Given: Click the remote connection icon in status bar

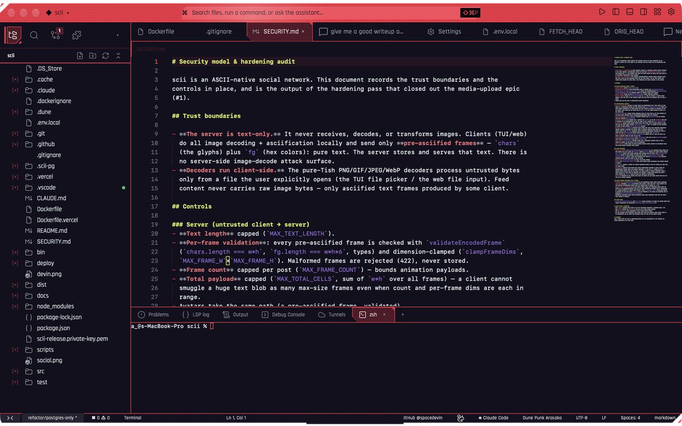Looking at the screenshot, I should click(10, 418).
